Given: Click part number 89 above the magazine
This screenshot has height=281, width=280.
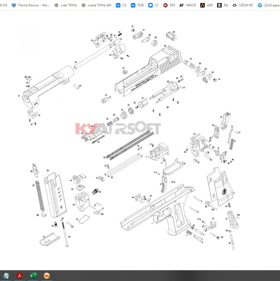Looking at the screenshot, I should click(48, 171).
